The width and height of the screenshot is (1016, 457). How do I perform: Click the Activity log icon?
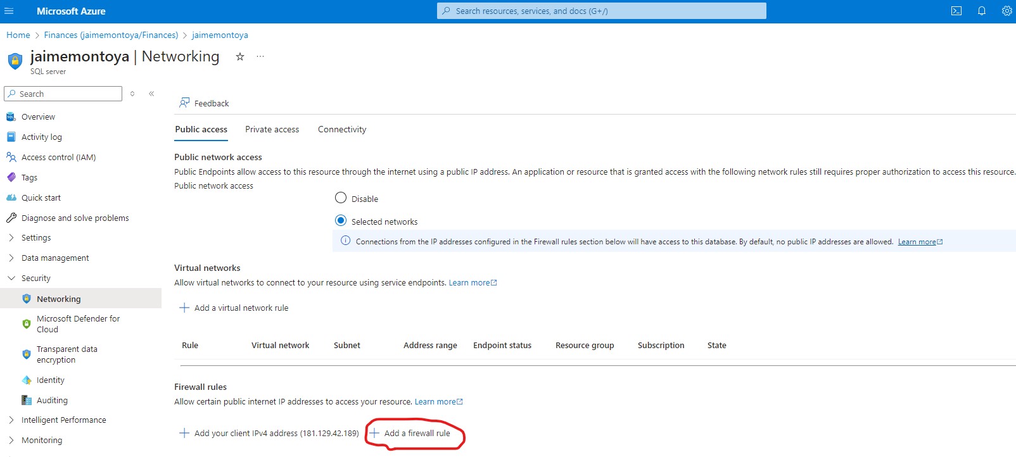(11, 137)
